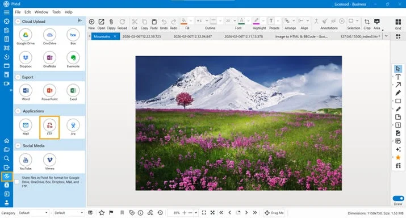Viewport: 406px width, 218px height.
Task: Select the Arrow drawing tool
Action: [x=398, y=85]
